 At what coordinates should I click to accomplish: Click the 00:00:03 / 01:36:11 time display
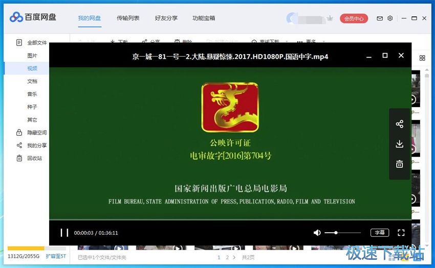(x=96, y=233)
